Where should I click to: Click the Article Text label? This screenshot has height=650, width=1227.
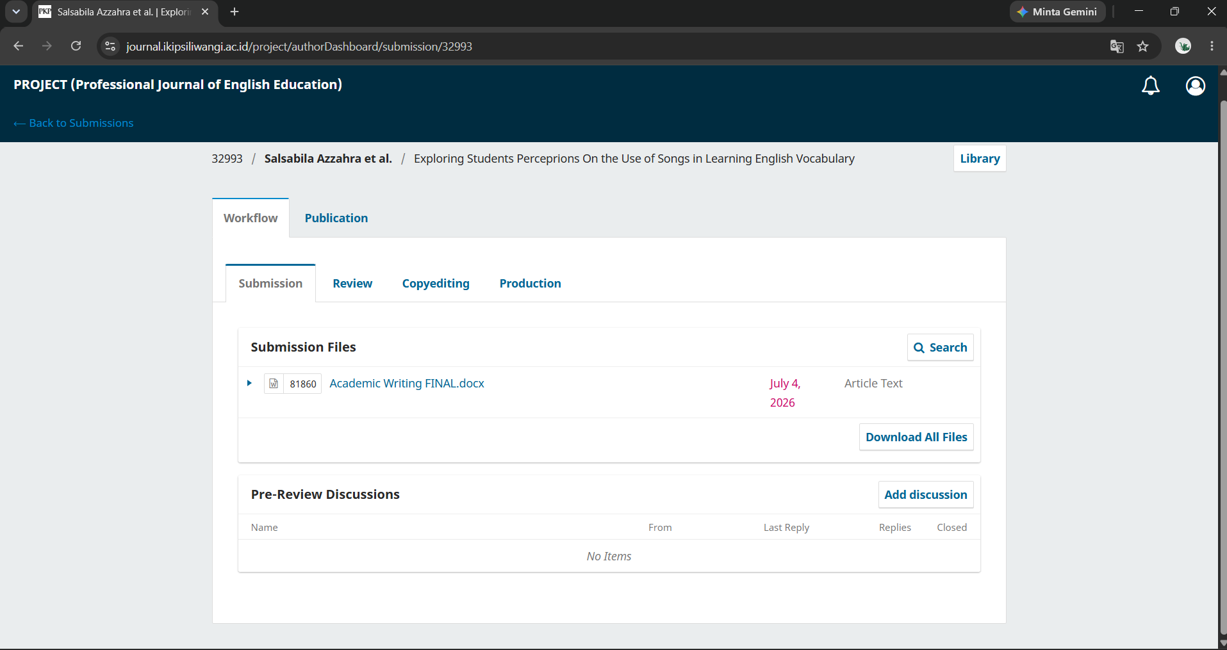[873, 383]
